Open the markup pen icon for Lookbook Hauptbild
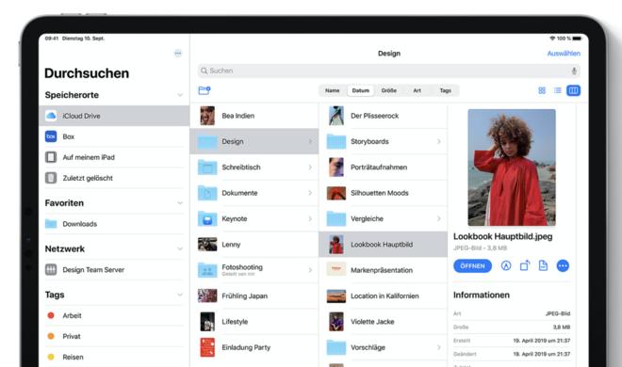Screen dimensions: 622x367 506,265
